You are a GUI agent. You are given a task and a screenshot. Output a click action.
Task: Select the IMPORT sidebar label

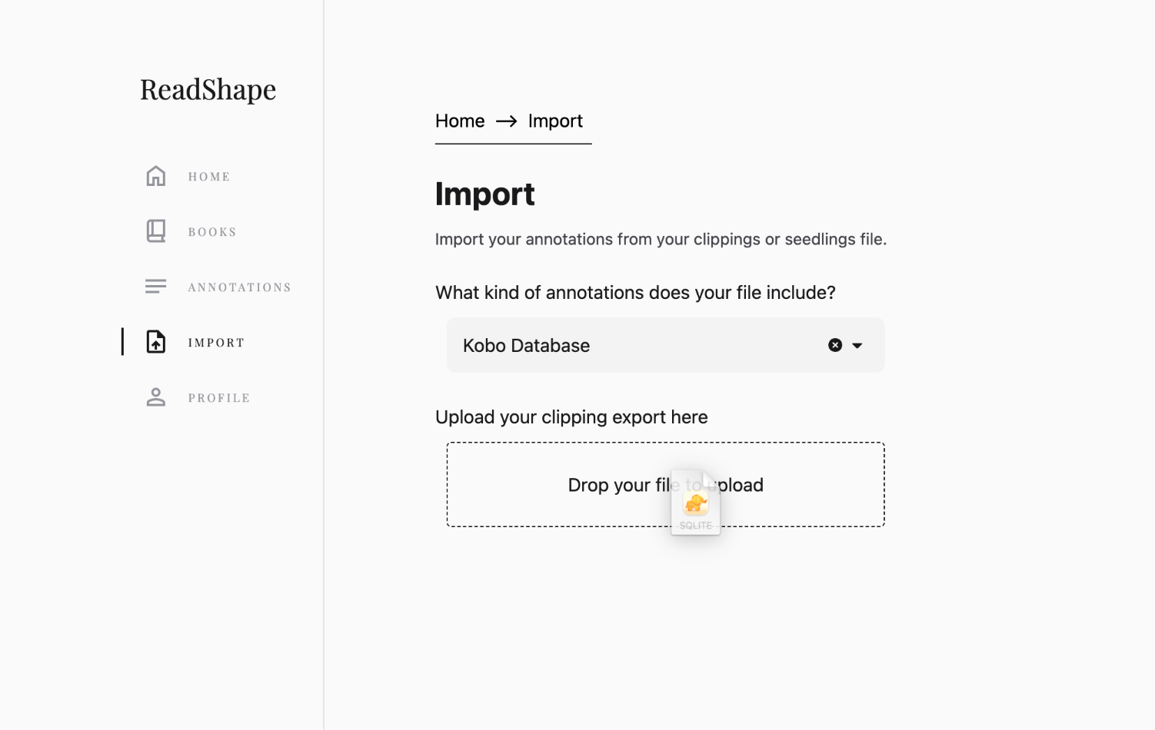tap(216, 343)
